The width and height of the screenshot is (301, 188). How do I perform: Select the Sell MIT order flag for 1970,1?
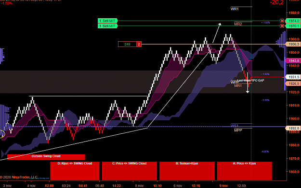pos(107,26)
